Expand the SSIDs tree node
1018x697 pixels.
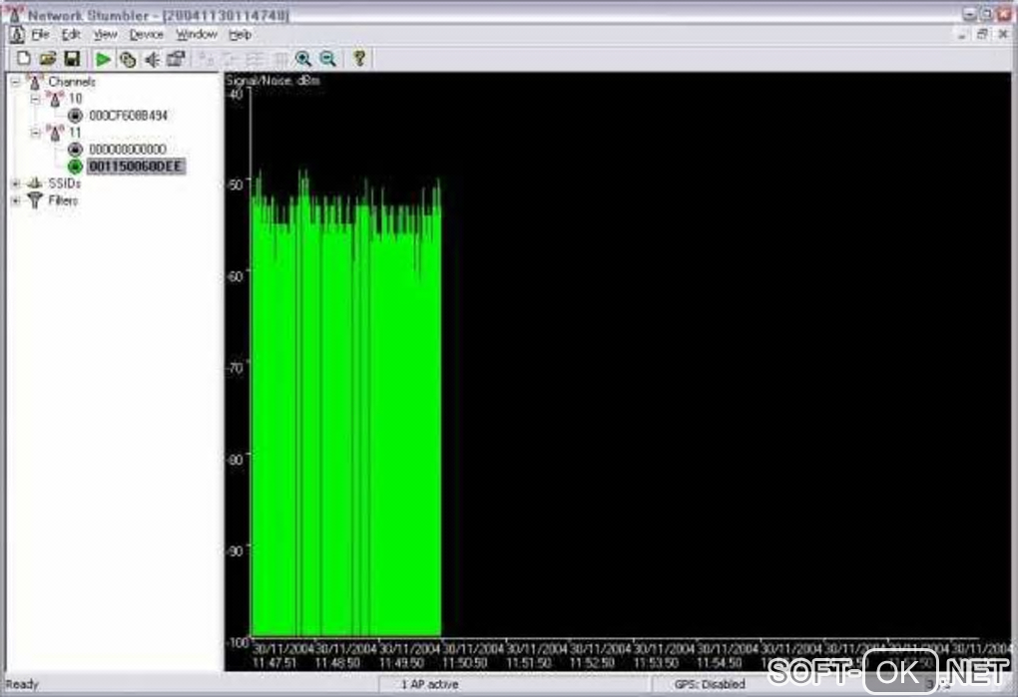pos(16,183)
